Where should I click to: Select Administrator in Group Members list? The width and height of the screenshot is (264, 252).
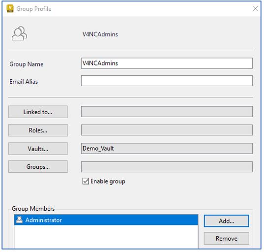click(106, 220)
